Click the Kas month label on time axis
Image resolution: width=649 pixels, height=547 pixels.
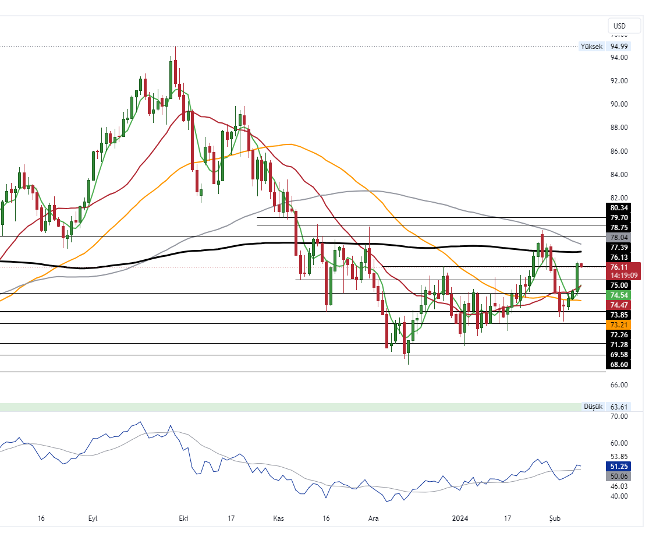coord(278,518)
